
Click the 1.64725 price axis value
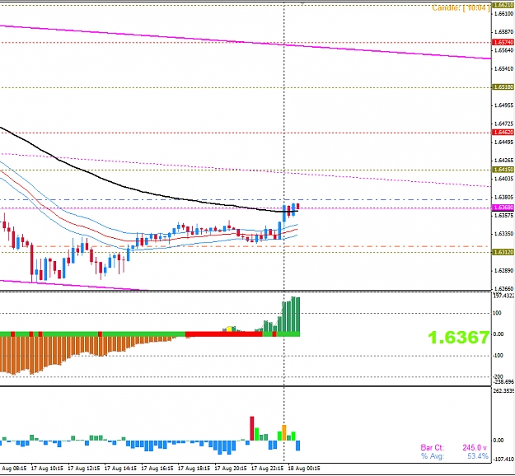503,124
